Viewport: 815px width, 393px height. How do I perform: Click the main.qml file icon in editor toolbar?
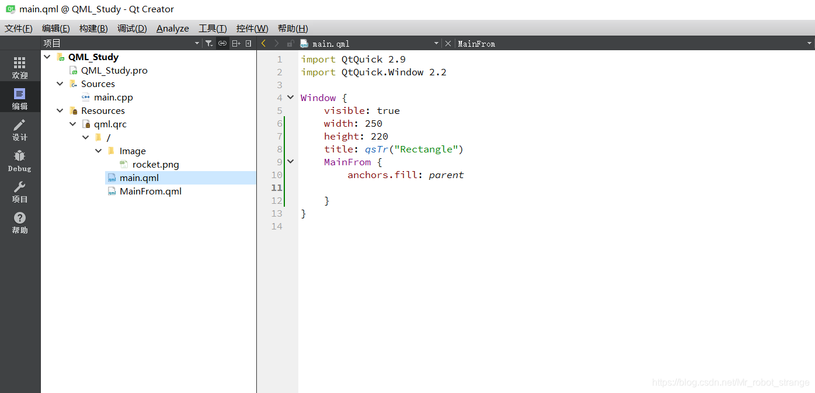pos(304,43)
